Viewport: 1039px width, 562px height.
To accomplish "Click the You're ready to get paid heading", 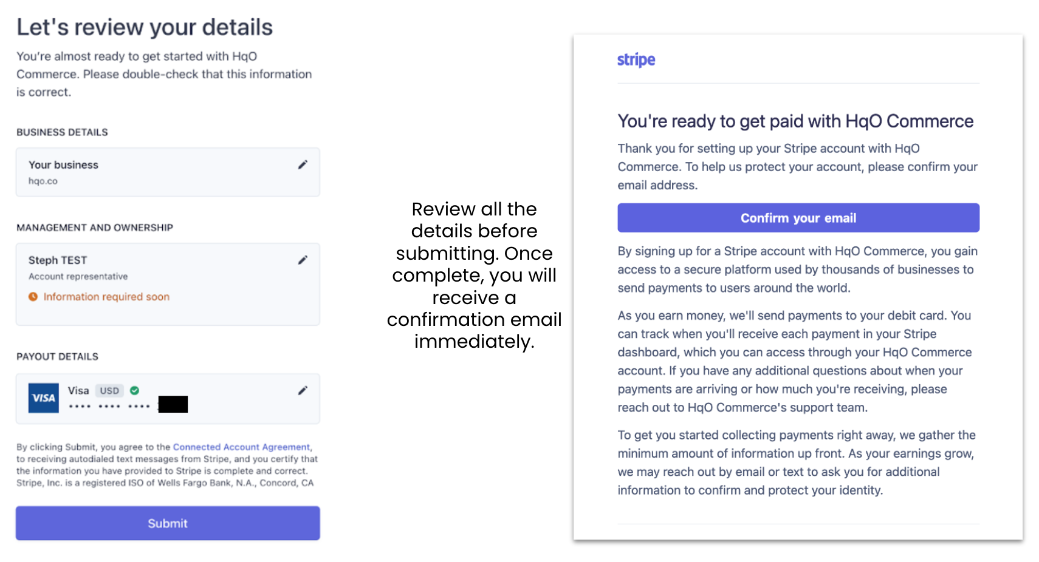I will tap(795, 121).
